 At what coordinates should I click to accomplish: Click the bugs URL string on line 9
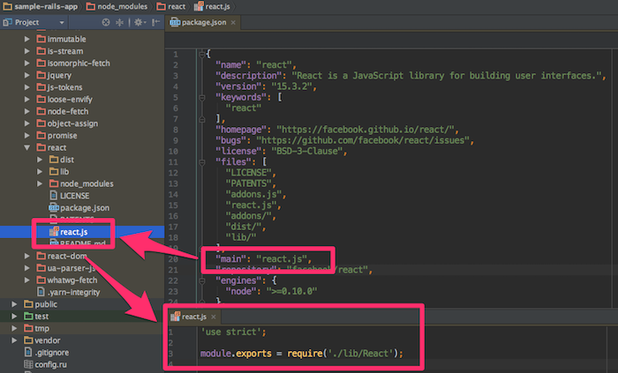(363, 140)
